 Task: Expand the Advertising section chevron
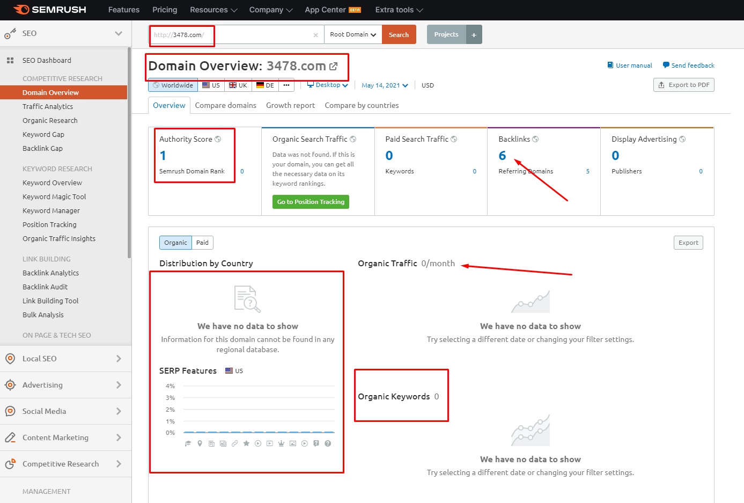pos(119,385)
